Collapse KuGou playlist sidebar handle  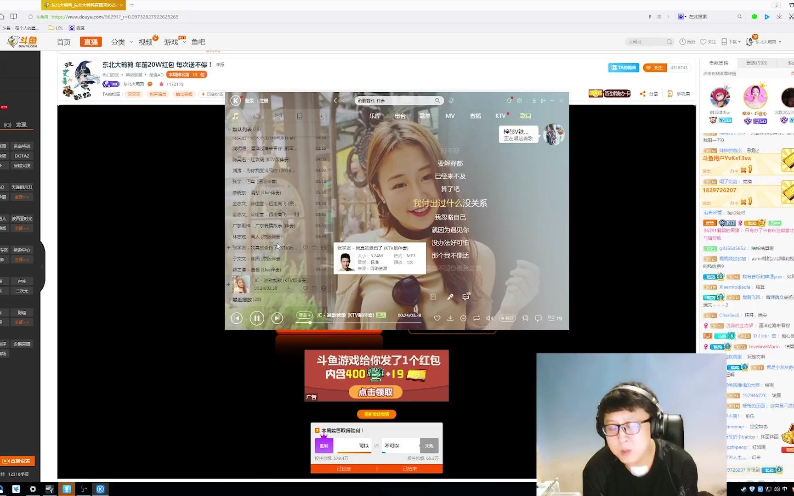coord(334,208)
